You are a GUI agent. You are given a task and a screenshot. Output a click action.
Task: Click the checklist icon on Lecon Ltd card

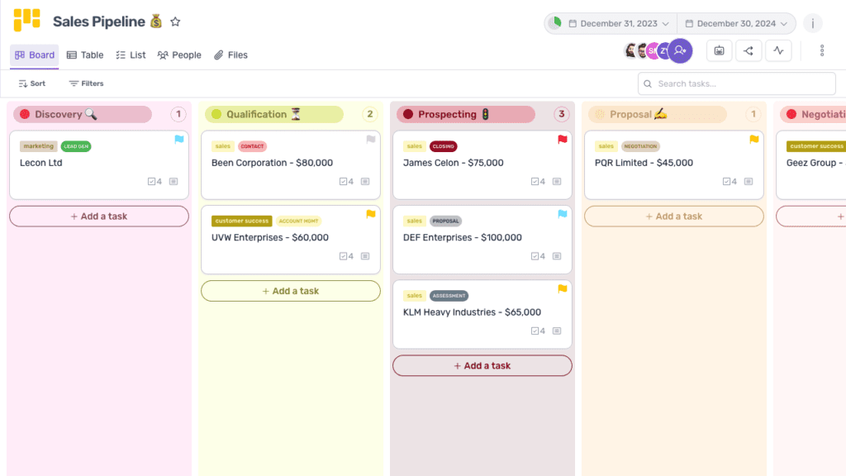(150, 181)
